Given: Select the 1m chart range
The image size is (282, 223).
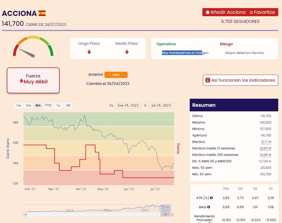Looking at the screenshot, I should [x=18, y=105].
